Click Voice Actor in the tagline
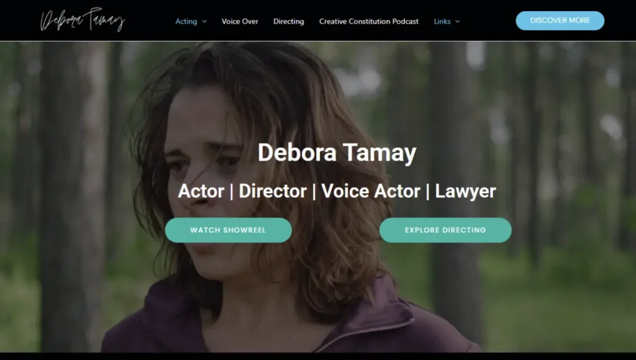This screenshot has width=636, height=360. (x=371, y=191)
